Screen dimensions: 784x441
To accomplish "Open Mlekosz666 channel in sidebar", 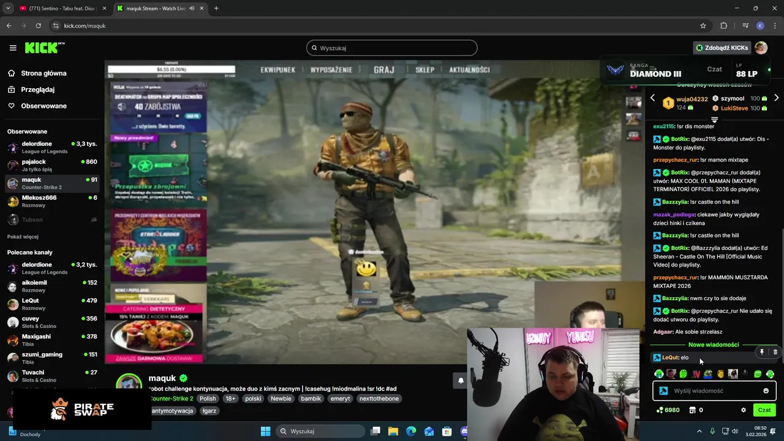I will [x=52, y=202].
